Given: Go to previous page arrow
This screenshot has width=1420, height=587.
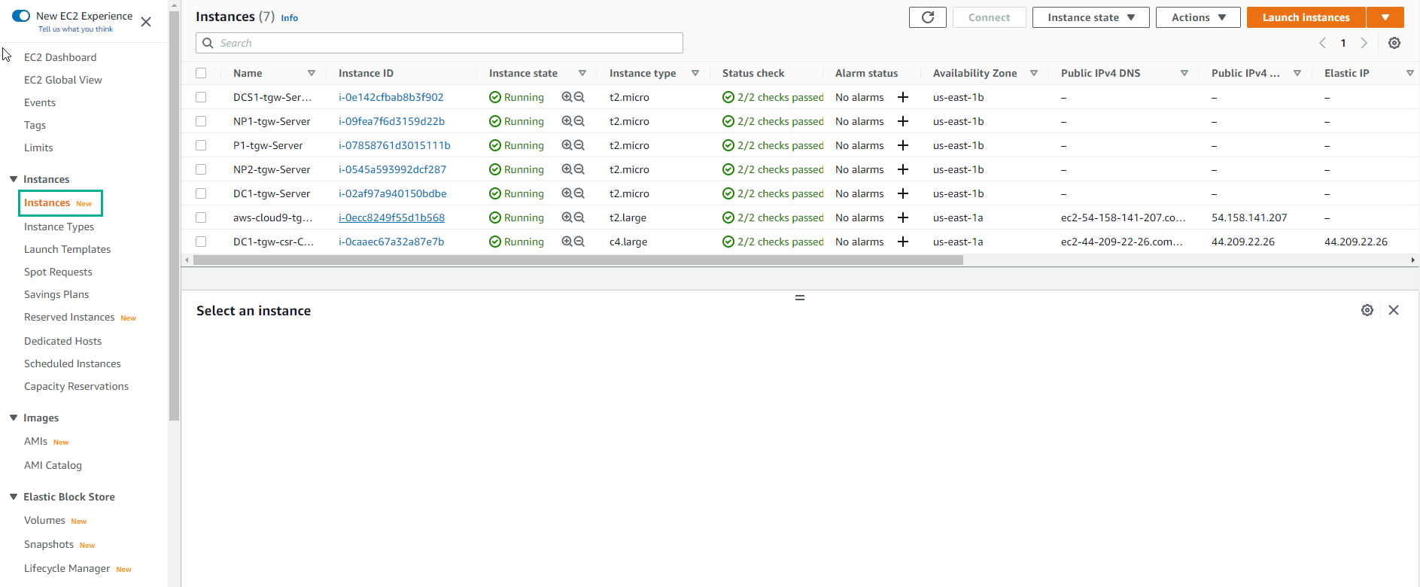Looking at the screenshot, I should tap(1322, 43).
